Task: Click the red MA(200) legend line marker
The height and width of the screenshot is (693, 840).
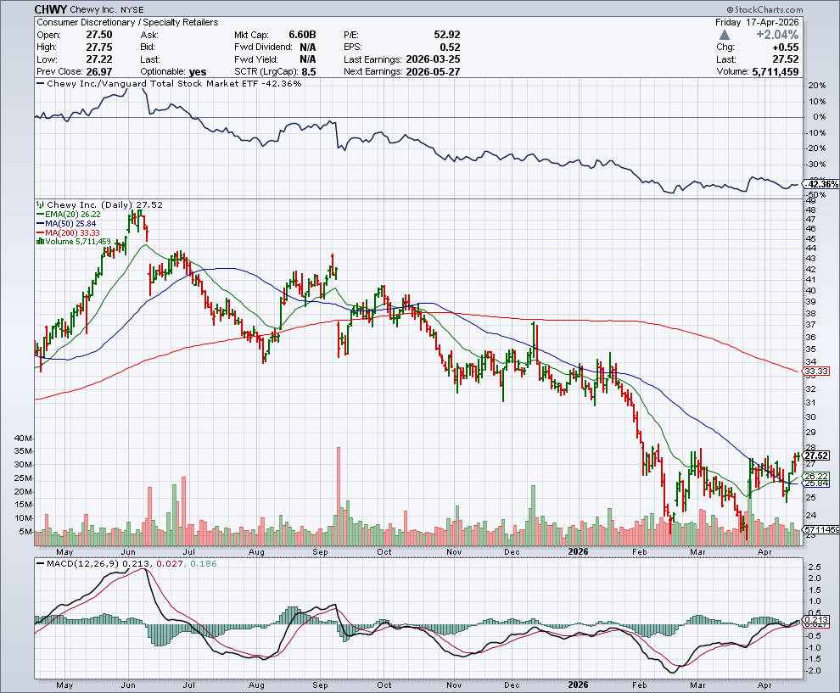Action: tap(40, 232)
